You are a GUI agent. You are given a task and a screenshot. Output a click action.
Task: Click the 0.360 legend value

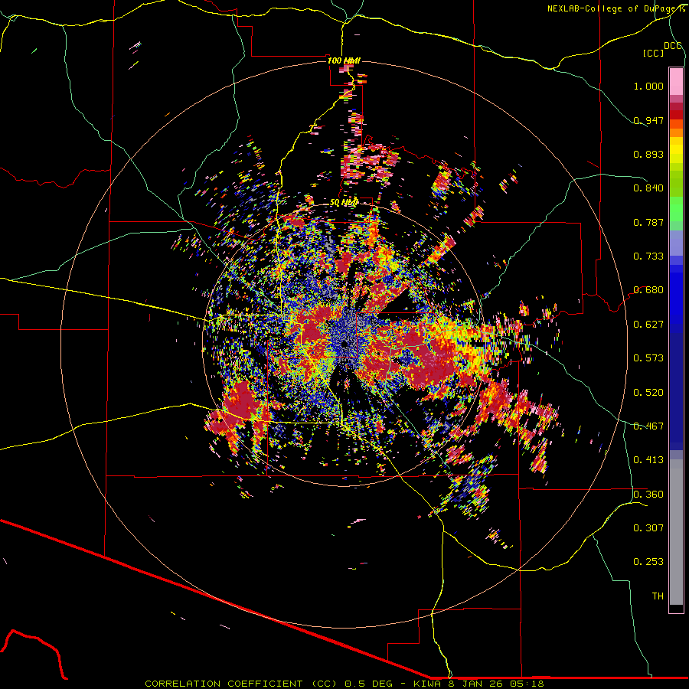(x=648, y=495)
